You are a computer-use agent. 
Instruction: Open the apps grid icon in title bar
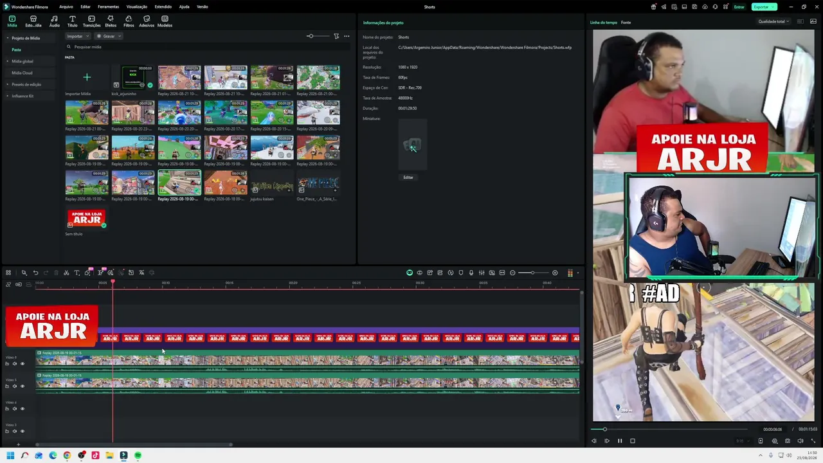[726, 7]
